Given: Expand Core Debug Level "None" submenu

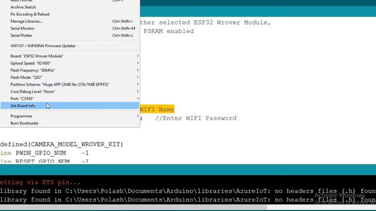Looking at the screenshot, I should (x=70, y=91).
